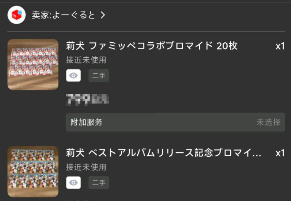Click the blurred price of first item
The width and height of the screenshot is (291, 201).
(88, 100)
